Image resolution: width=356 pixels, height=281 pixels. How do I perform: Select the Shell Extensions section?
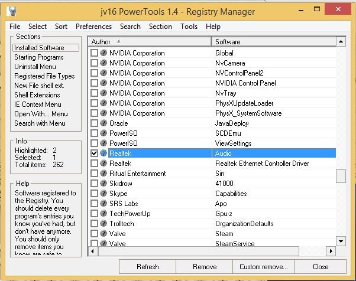point(37,95)
